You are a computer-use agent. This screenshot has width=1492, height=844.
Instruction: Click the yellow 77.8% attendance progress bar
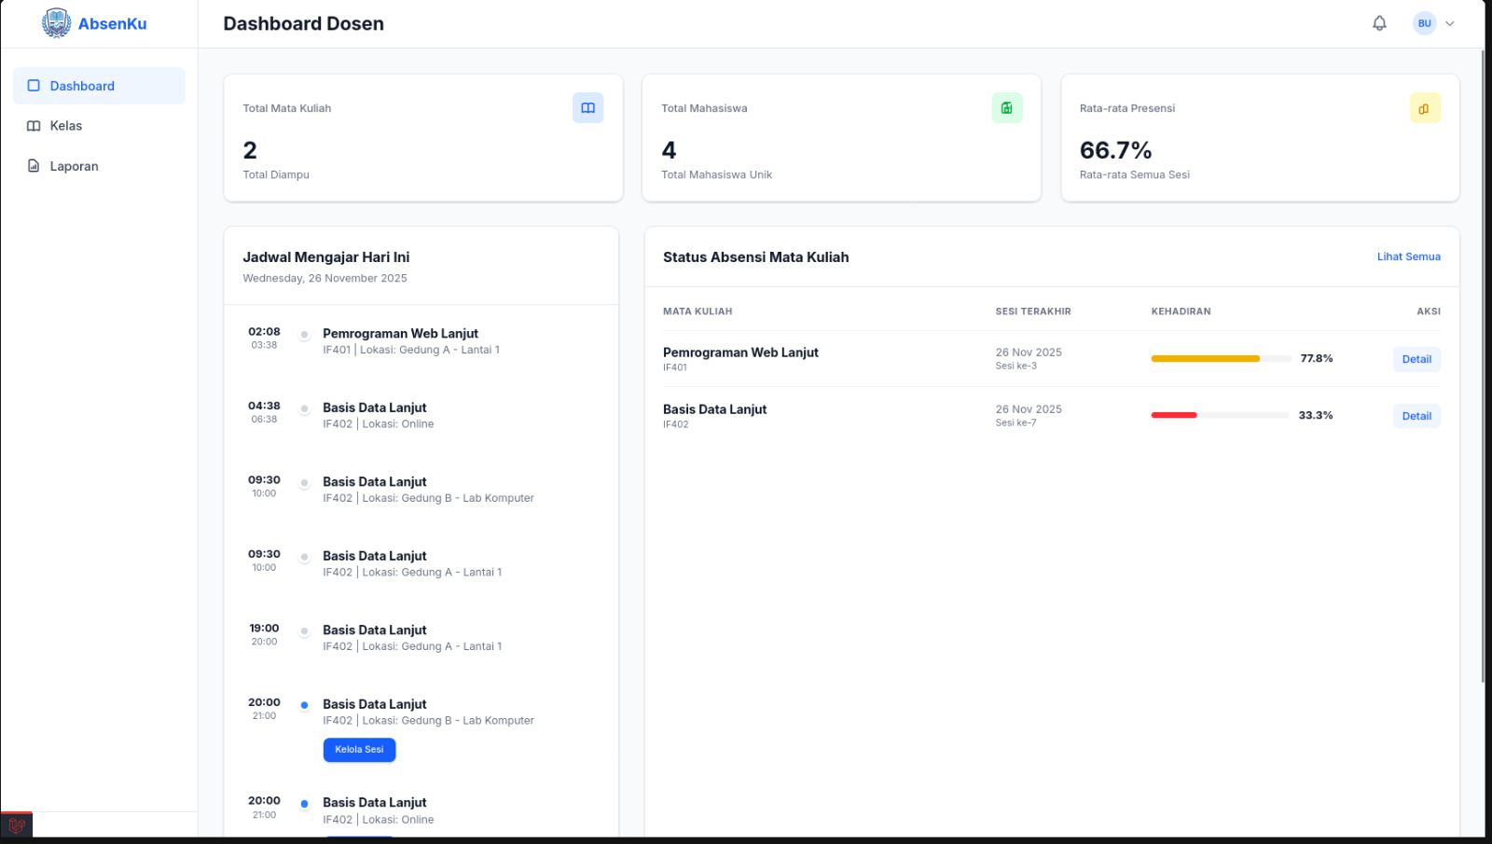(1222, 359)
